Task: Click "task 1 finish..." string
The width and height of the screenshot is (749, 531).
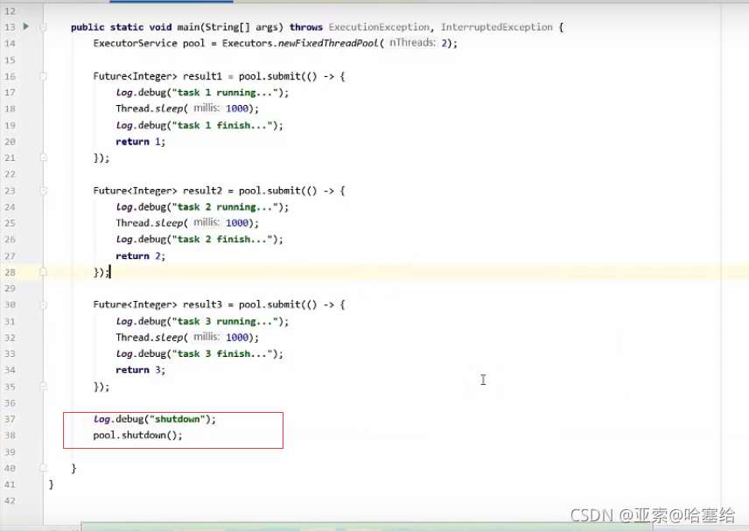Action: click(x=222, y=125)
